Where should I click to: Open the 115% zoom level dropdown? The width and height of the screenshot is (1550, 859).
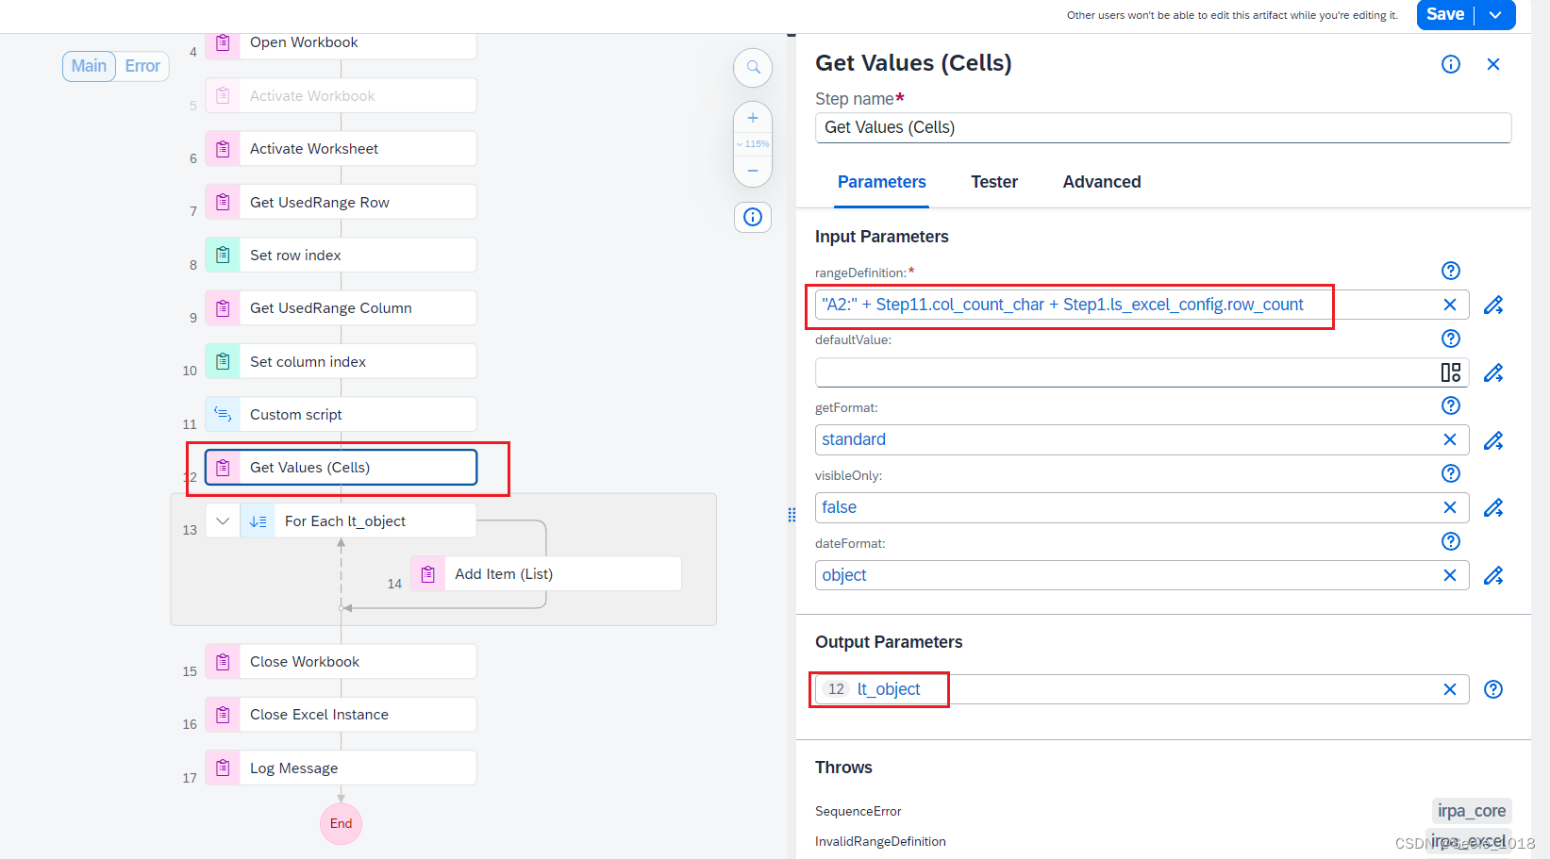pos(753,144)
